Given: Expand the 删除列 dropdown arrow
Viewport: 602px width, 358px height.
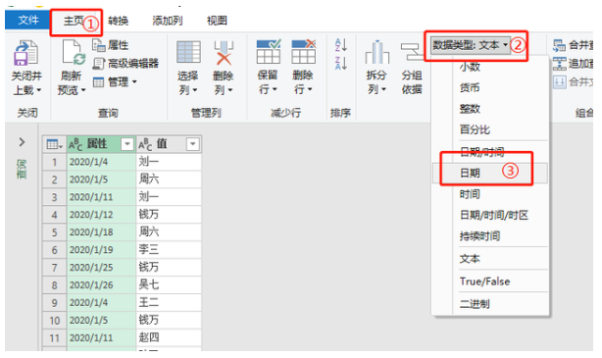Looking at the screenshot, I should point(230,90).
